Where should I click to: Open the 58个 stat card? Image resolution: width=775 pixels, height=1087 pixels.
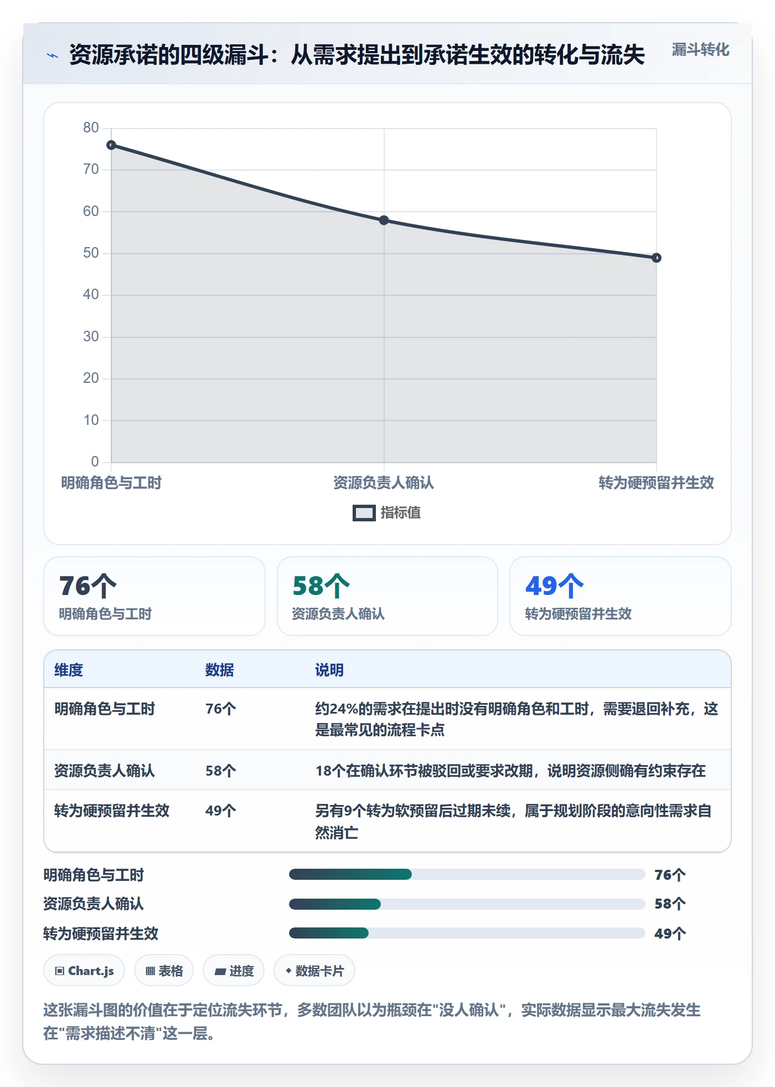click(x=387, y=596)
